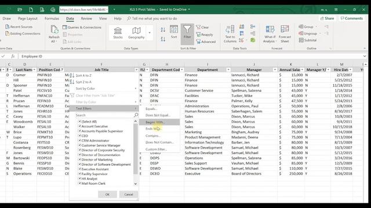Screen dimensions: 371x208
Task: Open Queries & Connections pane
Action: (82, 27)
